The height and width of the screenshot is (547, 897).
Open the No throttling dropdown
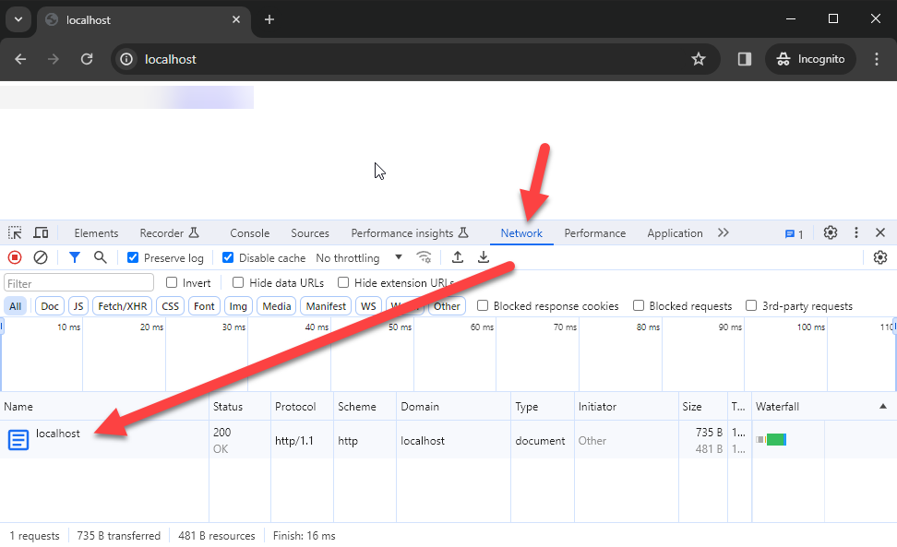[x=360, y=257]
